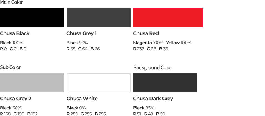Choose the Chusa Grey 2 swatch
Image resolution: width=265 pixels, height=116 pixels.
tap(32, 83)
